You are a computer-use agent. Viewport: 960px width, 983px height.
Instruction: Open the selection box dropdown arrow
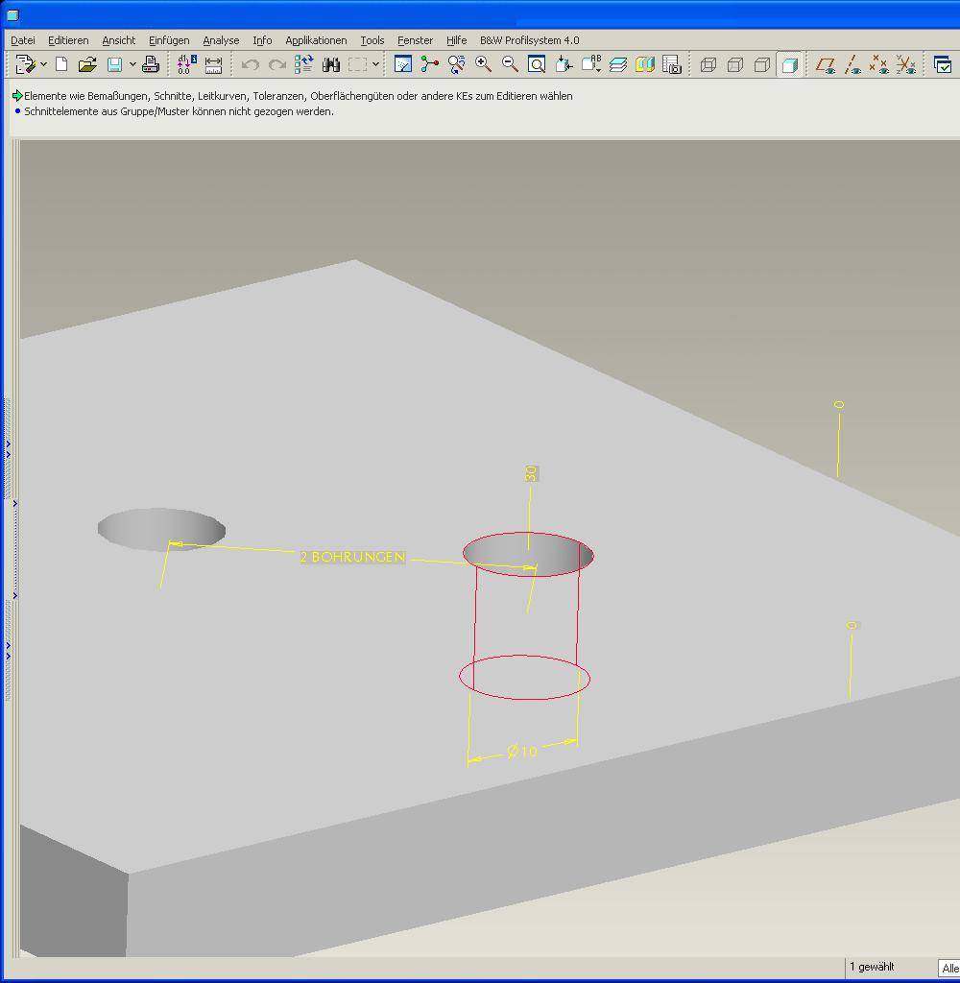pyautogui.click(x=375, y=64)
